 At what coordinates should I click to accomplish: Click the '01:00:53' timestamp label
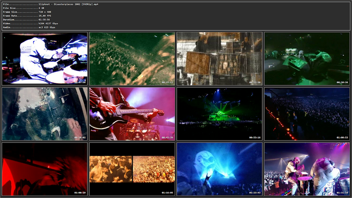(x=342, y=138)
